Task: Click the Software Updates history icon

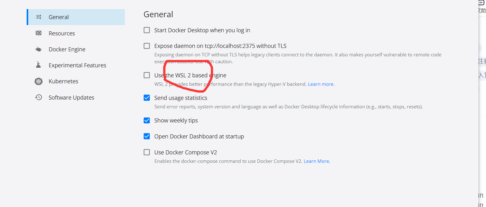Action: click(x=38, y=97)
